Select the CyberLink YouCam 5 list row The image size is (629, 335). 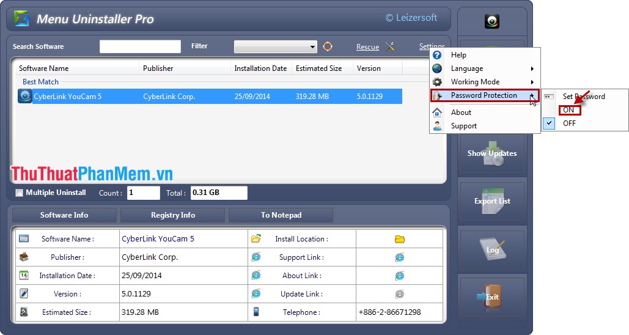pyautogui.click(x=210, y=97)
